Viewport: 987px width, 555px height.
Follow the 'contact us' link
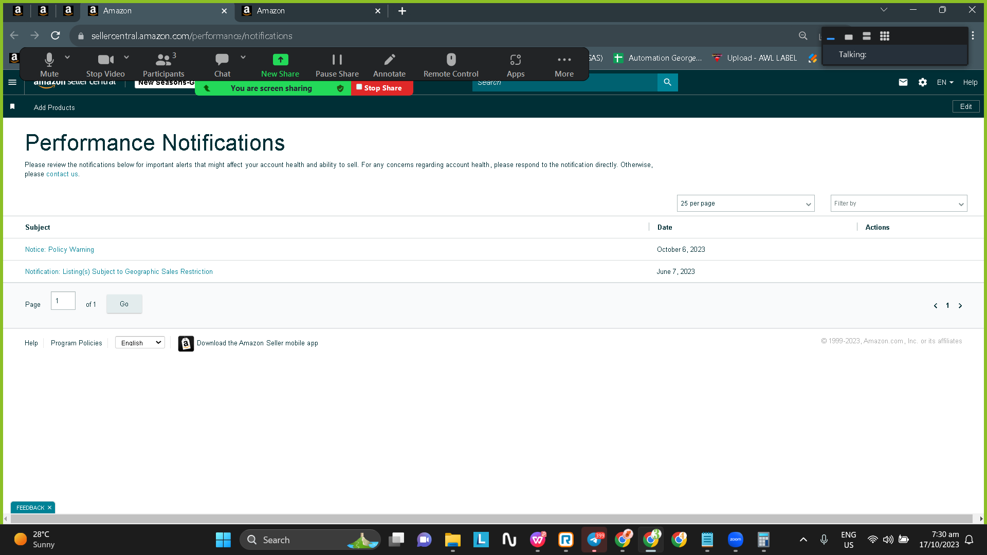pos(62,174)
